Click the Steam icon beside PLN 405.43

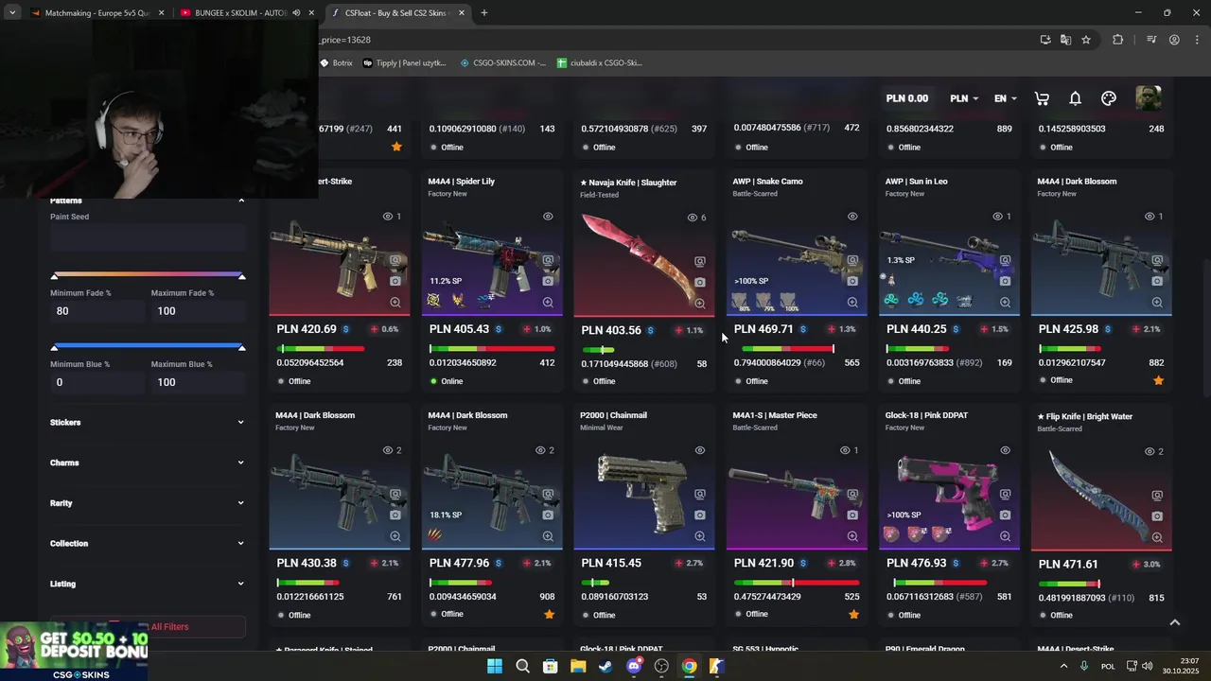pyautogui.click(x=499, y=329)
